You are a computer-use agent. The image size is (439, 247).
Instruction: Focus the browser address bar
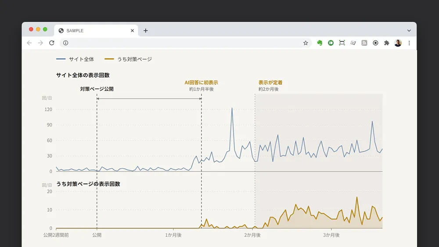185,43
